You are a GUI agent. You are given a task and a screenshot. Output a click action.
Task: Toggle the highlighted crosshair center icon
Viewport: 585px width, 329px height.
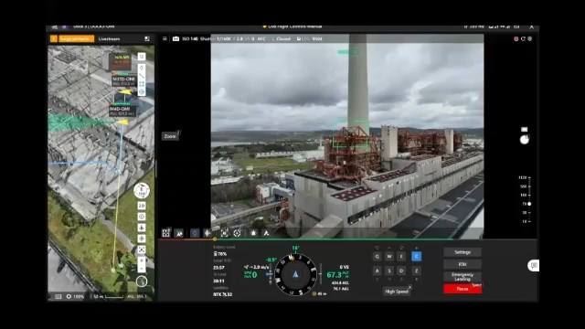pyautogui.click(x=207, y=233)
